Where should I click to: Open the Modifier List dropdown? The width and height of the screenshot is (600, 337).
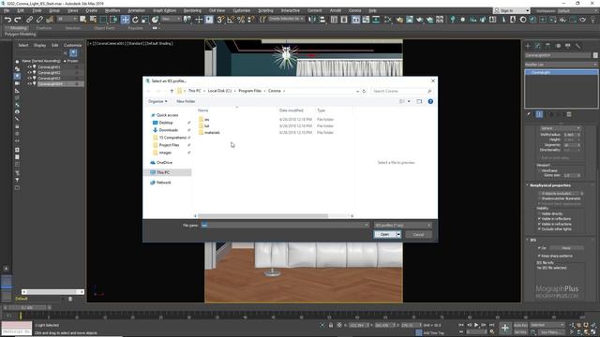(561, 65)
